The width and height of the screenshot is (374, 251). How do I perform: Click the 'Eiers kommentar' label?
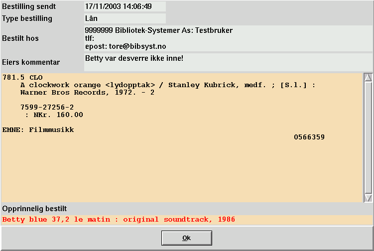pos(31,62)
